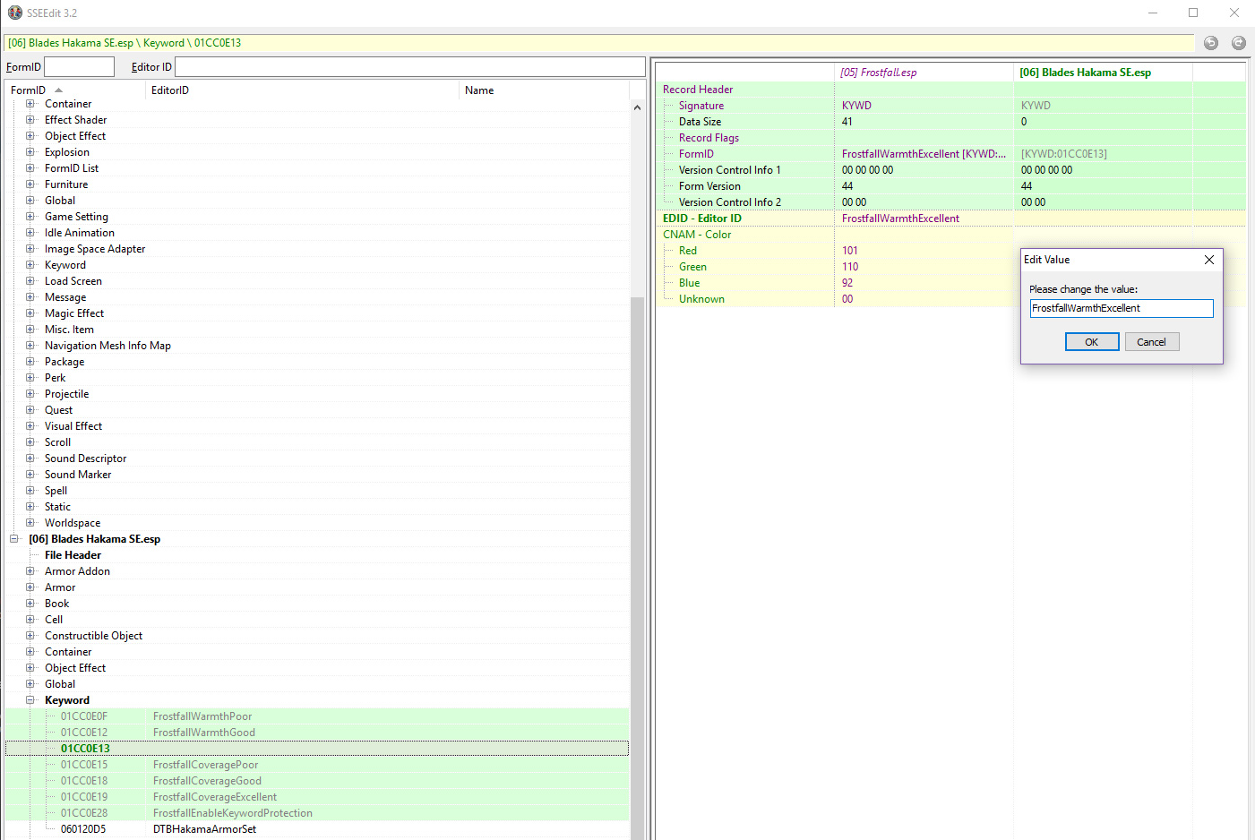
Task: Expand the Navigation Mesh Info Map group
Action: point(30,346)
